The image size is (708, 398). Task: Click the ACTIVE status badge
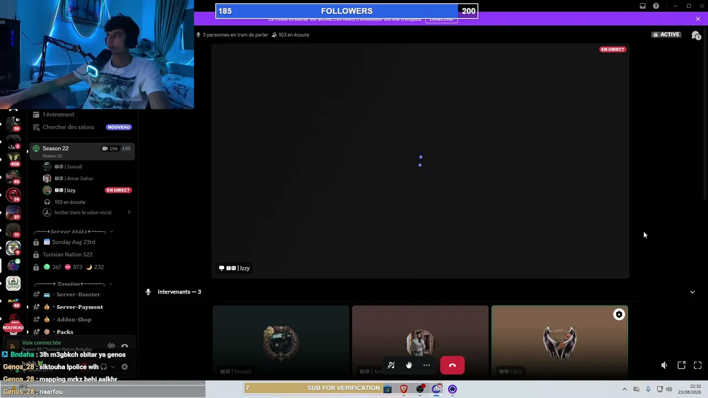point(666,34)
